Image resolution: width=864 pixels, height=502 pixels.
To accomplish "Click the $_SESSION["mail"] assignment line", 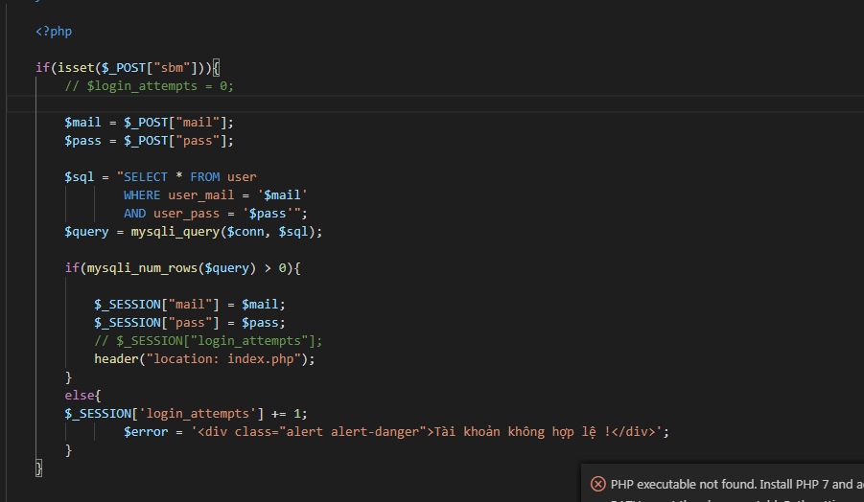I will point(189,305).
